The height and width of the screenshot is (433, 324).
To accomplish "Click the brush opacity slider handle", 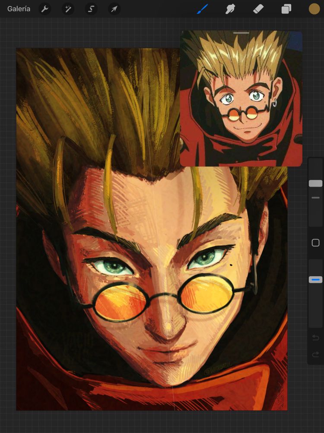I will point(315,279).
